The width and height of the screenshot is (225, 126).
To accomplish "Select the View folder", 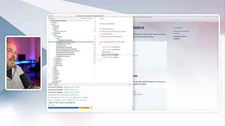I will [x=55, y=79].
